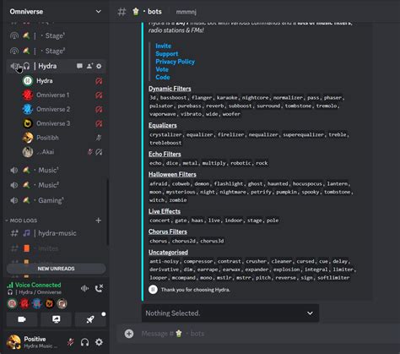The width and height of the screenshot is (400, 354).
Task: Join the Music 1 voice channel
Action: 57,170
